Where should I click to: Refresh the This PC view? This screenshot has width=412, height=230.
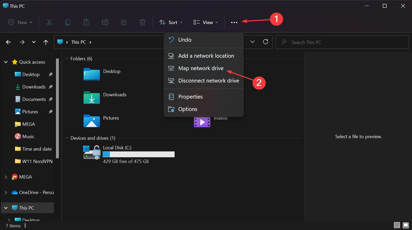click(266, 42)
